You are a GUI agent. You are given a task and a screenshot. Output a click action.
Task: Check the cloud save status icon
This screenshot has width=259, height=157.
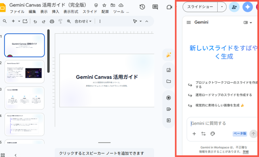click(x=121, y=5)
